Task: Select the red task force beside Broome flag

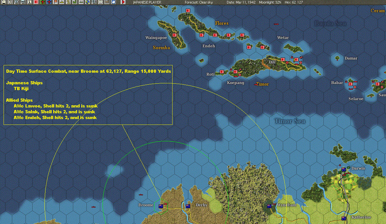Action: [165, 204]
